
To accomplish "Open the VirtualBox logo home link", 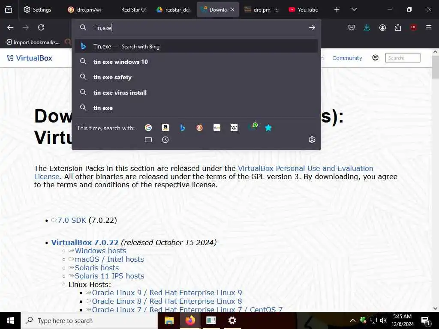I will (x=30, y=58).
